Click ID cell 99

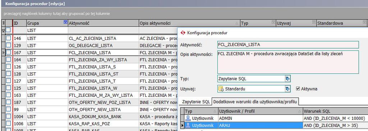19,110
